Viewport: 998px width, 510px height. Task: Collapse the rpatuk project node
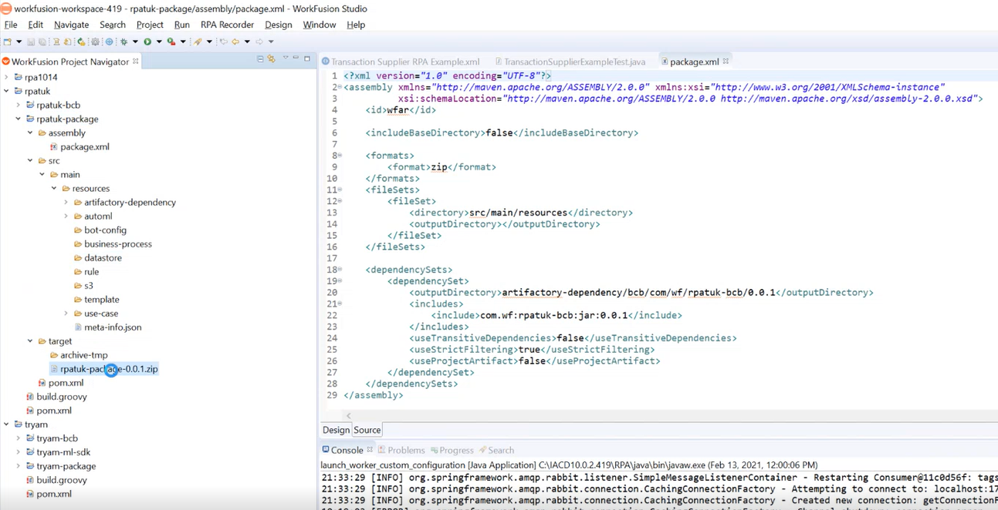tap(6, 91)
